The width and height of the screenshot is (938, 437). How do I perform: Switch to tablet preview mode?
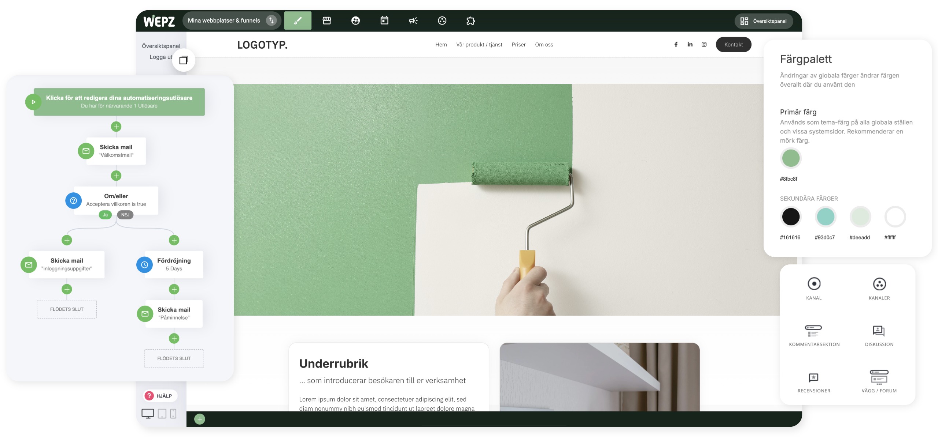pyautogui.click(x=162, y=414)
